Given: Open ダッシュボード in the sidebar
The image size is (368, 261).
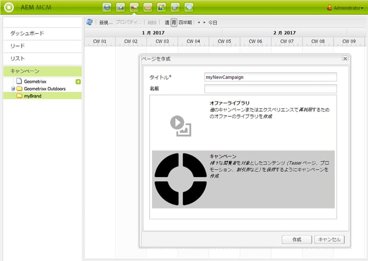Looking at the screenshot, I should point(43,33).
